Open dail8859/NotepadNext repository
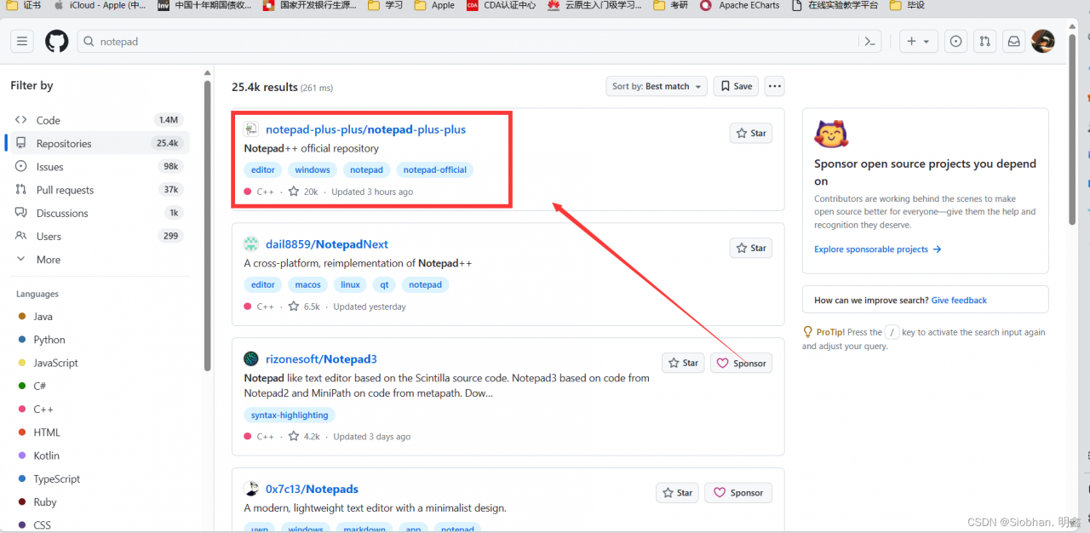Image resolution: width=1090 pixels, height=533 pixels. pyautogui.click(x=327, y=244)
